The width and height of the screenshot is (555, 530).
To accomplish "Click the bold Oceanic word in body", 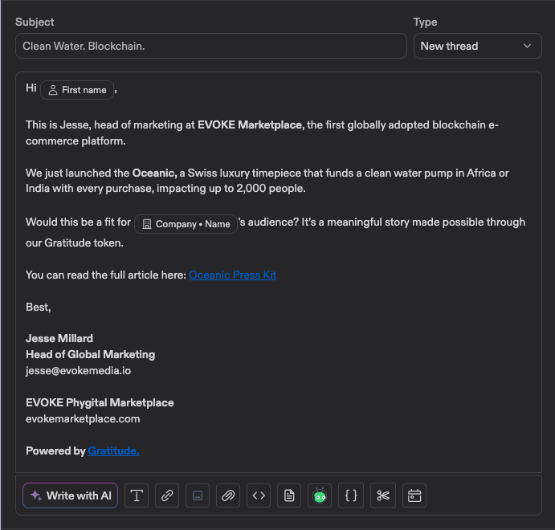I will coord(154,173).
